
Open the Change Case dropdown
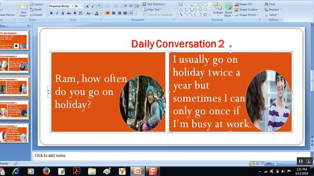(x=89, y=13)
